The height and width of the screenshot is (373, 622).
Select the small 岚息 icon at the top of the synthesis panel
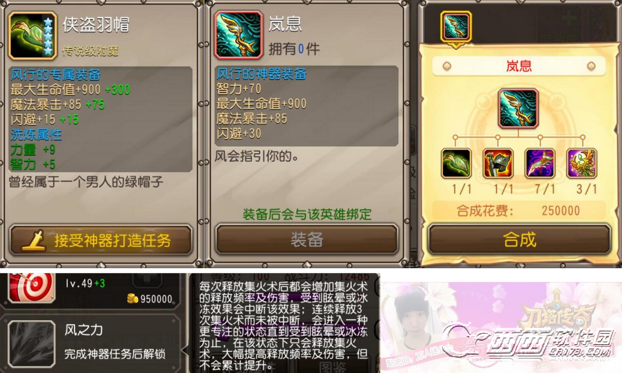[x=456, y=27]
